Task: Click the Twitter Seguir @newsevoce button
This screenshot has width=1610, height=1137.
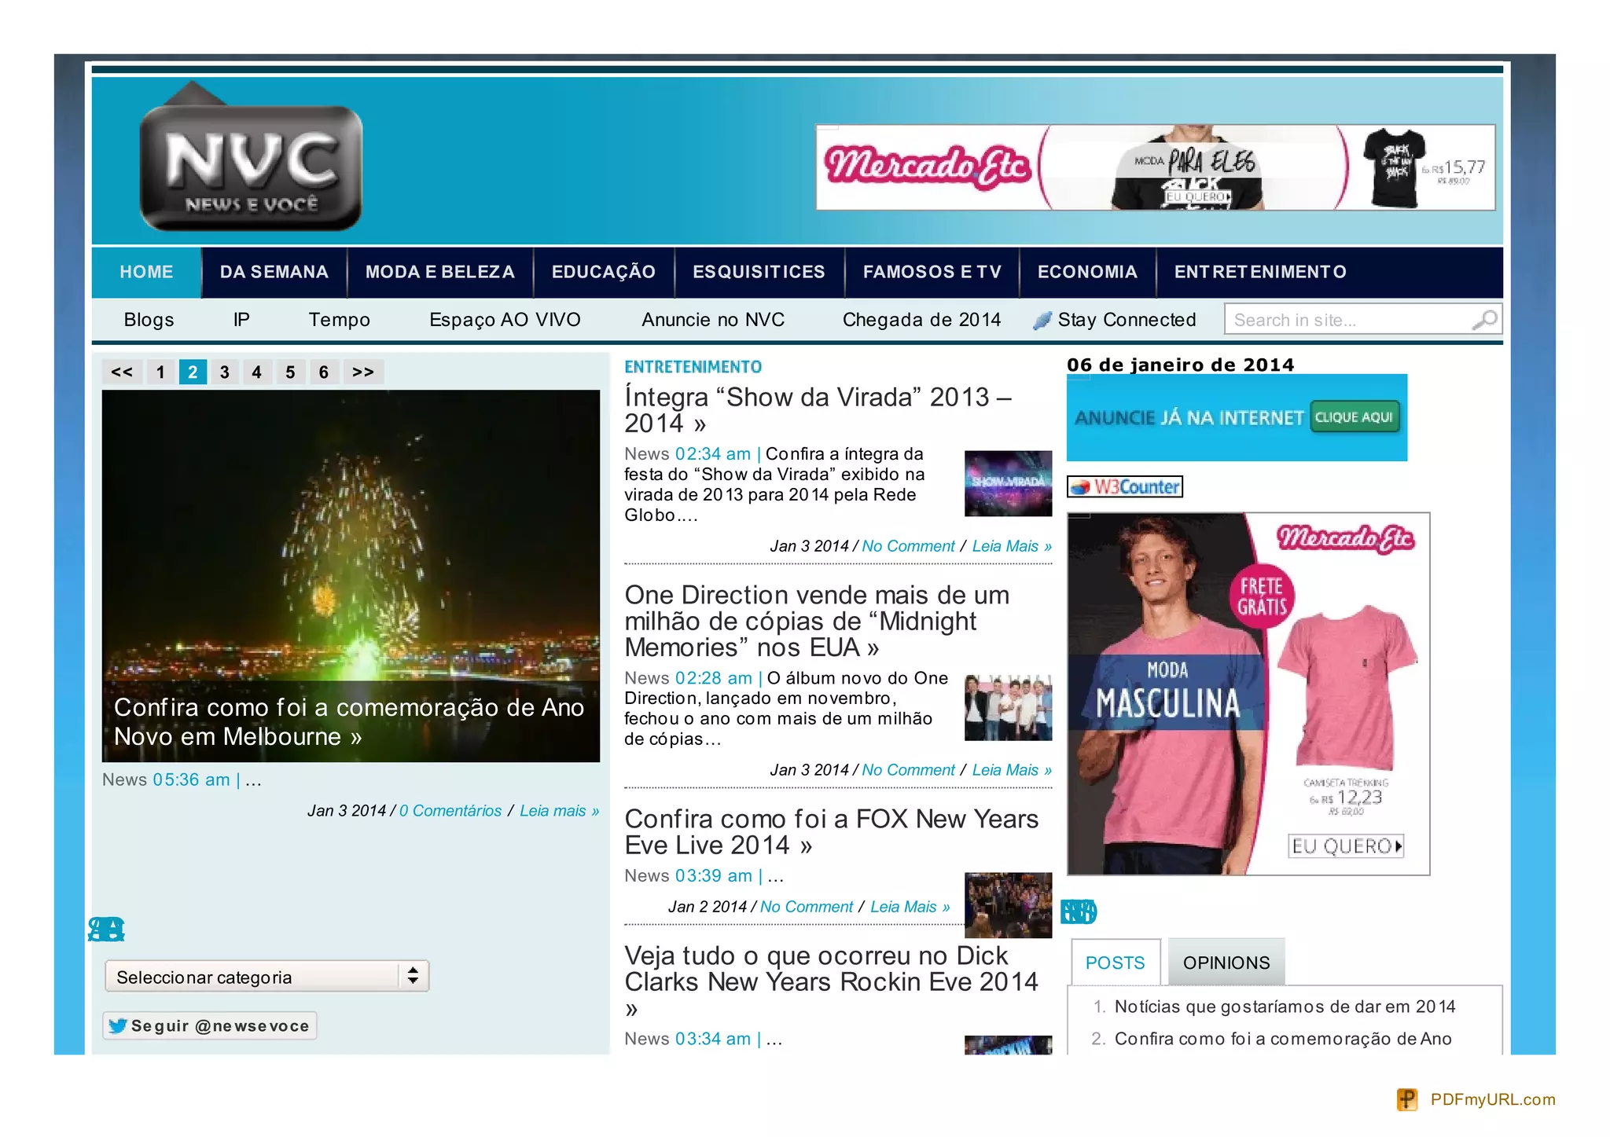Action: click(x=210, y=1026)
